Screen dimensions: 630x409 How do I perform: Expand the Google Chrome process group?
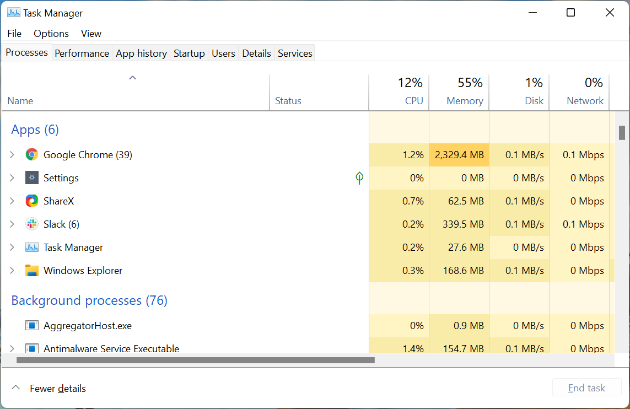[12, 154]
